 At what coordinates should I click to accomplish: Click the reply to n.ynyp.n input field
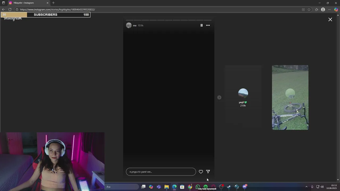(161, 172)
